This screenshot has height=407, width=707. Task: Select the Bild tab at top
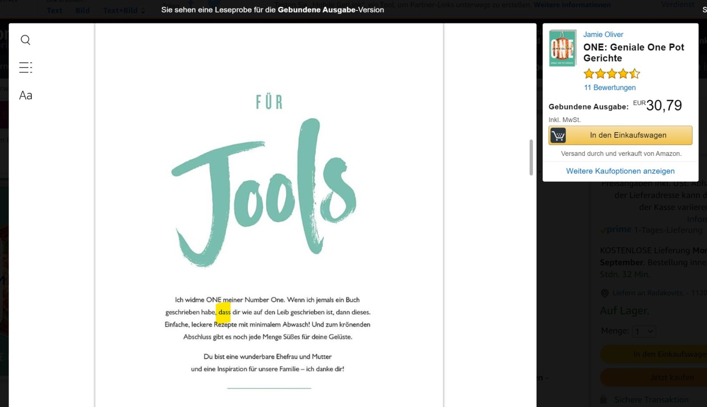83,10
